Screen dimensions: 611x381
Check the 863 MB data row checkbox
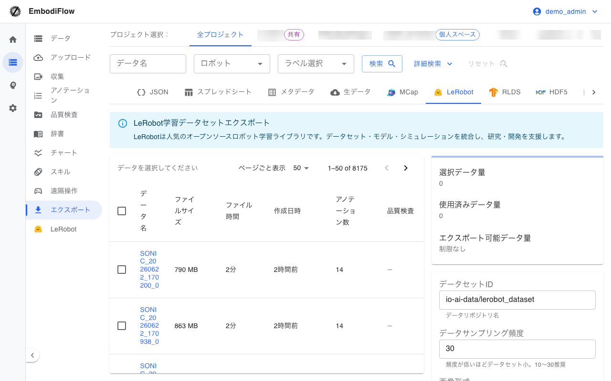coord(122,326)
